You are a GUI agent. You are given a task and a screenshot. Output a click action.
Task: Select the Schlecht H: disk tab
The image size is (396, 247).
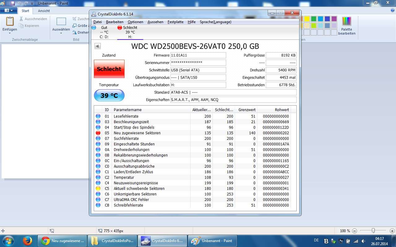(x=130, y=32)
